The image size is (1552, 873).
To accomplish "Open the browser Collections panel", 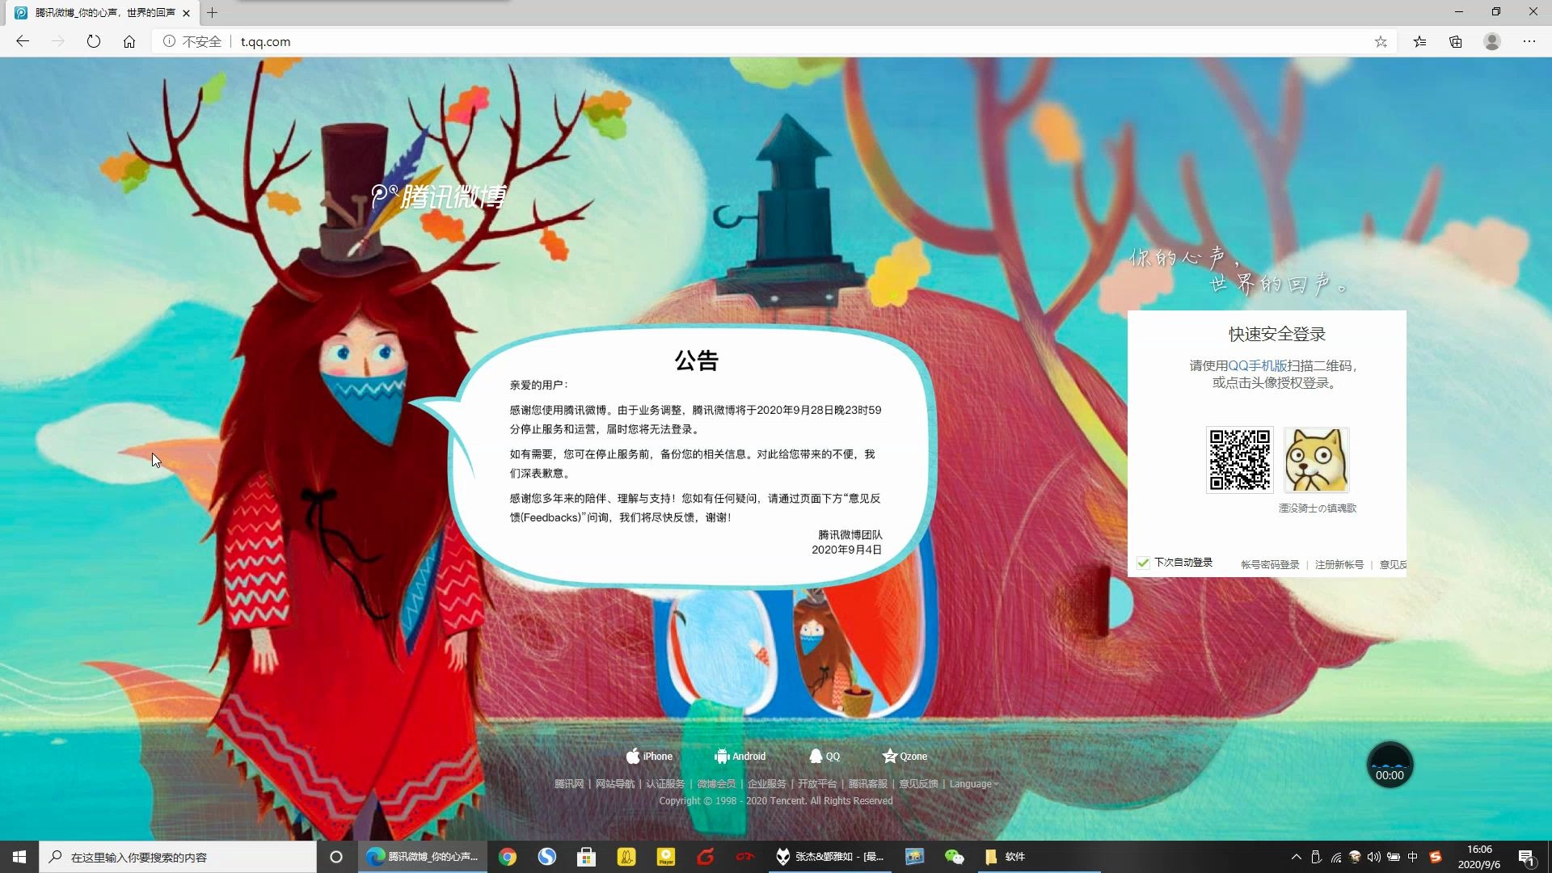I will pos(1456,41).
